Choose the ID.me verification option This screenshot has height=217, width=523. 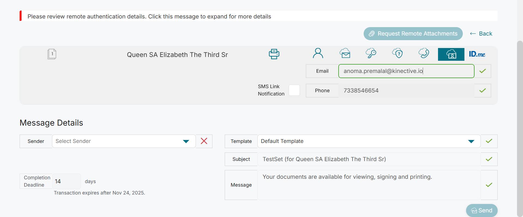[477, 54]
